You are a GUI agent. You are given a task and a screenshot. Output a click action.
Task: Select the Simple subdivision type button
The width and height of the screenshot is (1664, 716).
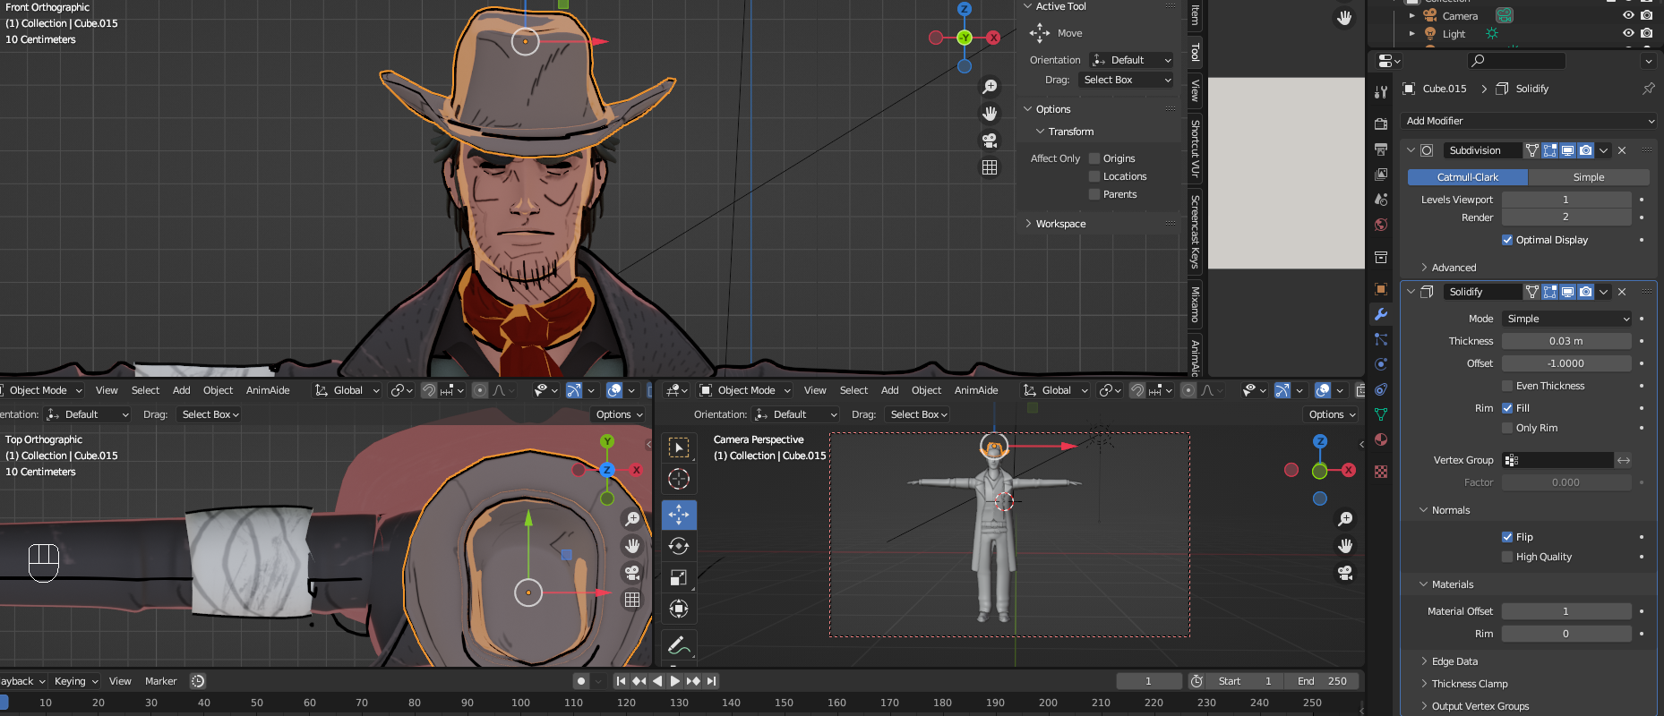(1589, 177)
